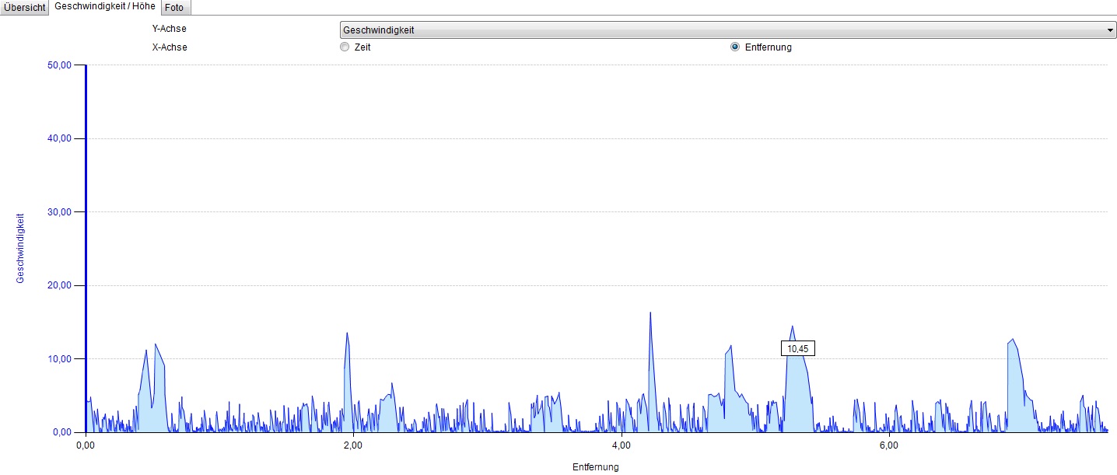The height and width of the screenshot is (475, 1117).
Task: Click the Y-Achse label text
Action: [x=169, y=30]
